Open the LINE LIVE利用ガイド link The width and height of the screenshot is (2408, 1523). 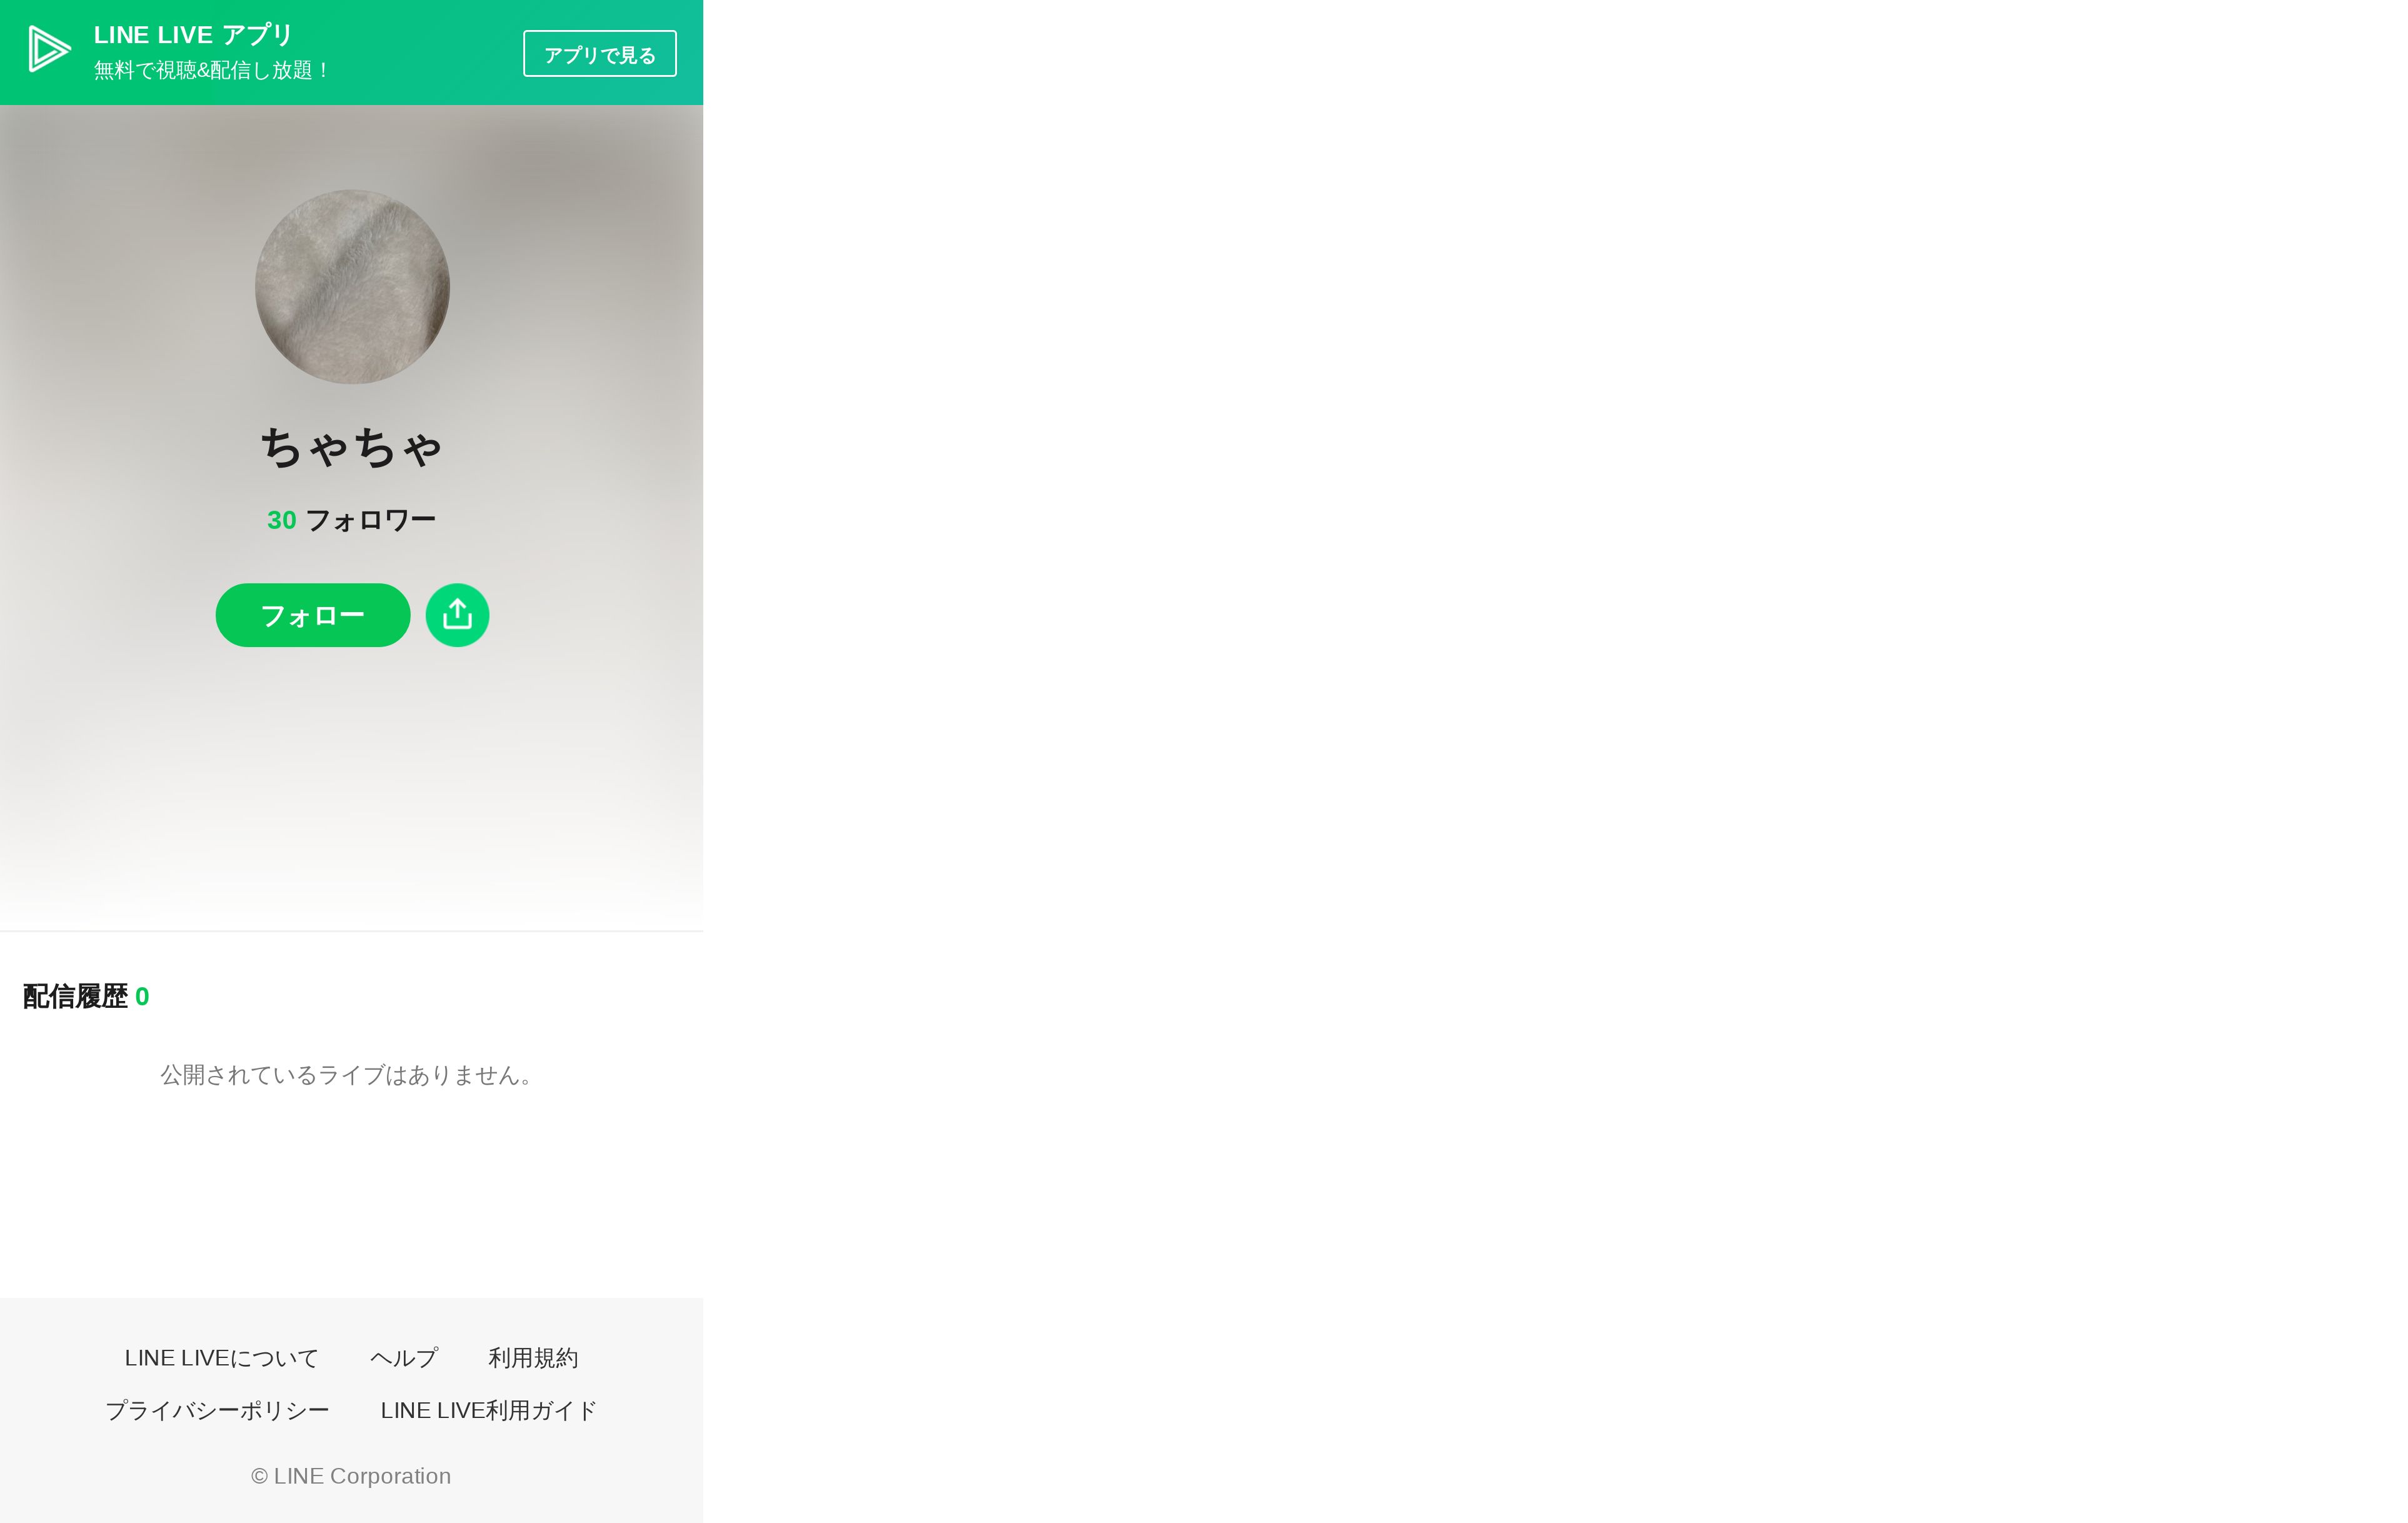[489, 1410]
